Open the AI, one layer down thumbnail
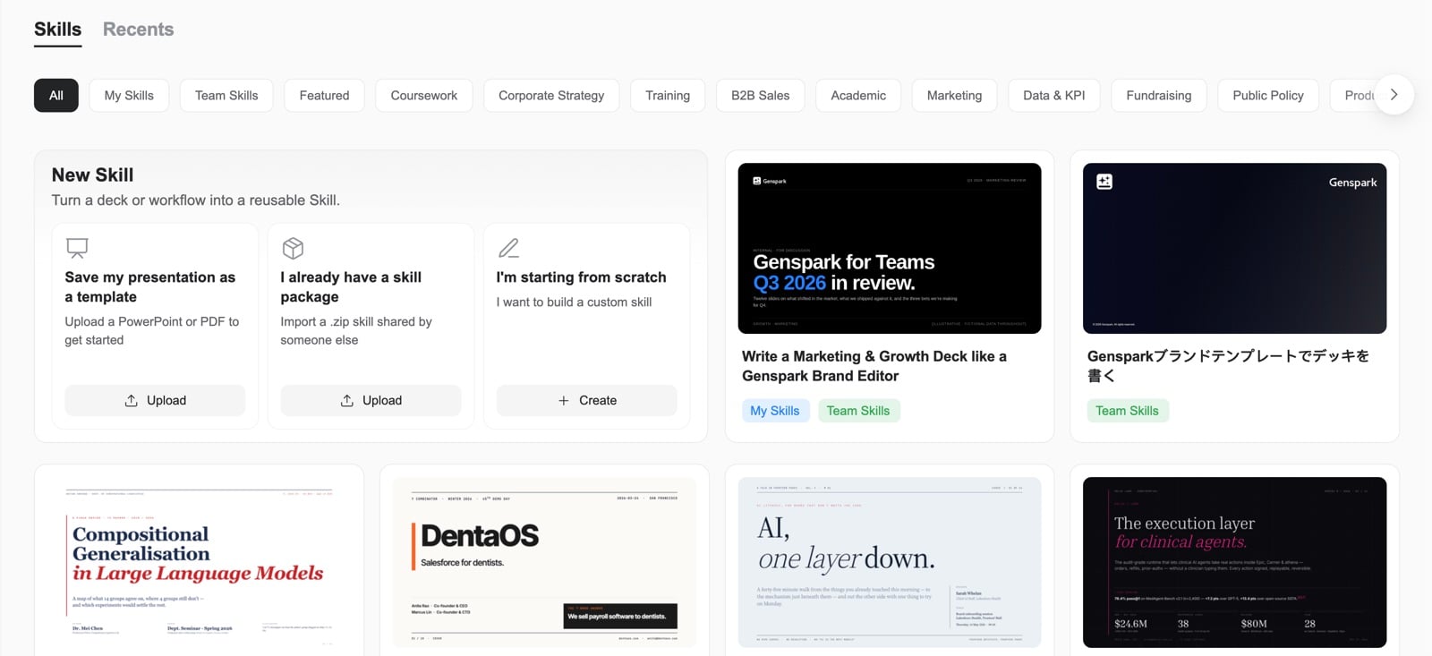Viewport: 1432px width, 656px height. 890,562
